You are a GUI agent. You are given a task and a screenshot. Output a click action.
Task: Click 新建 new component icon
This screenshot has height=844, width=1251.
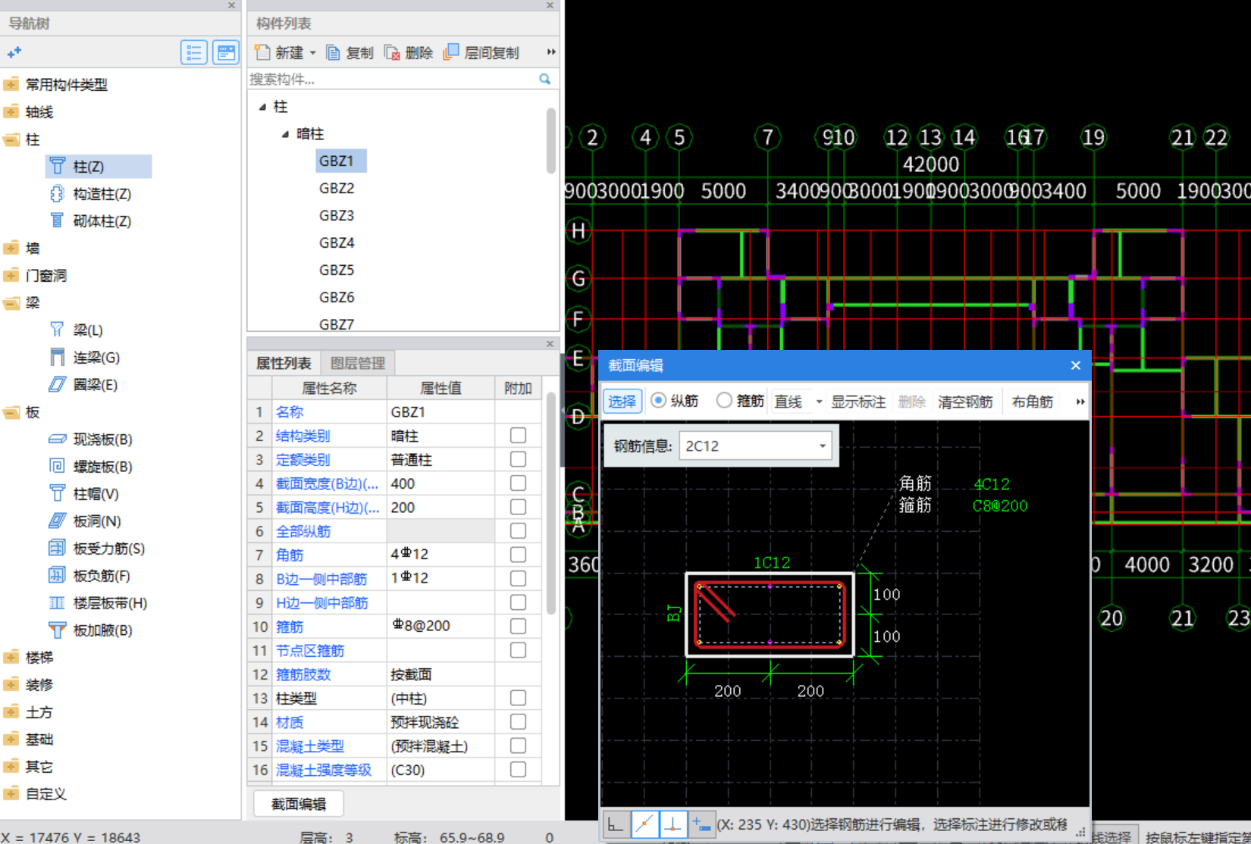262,52
